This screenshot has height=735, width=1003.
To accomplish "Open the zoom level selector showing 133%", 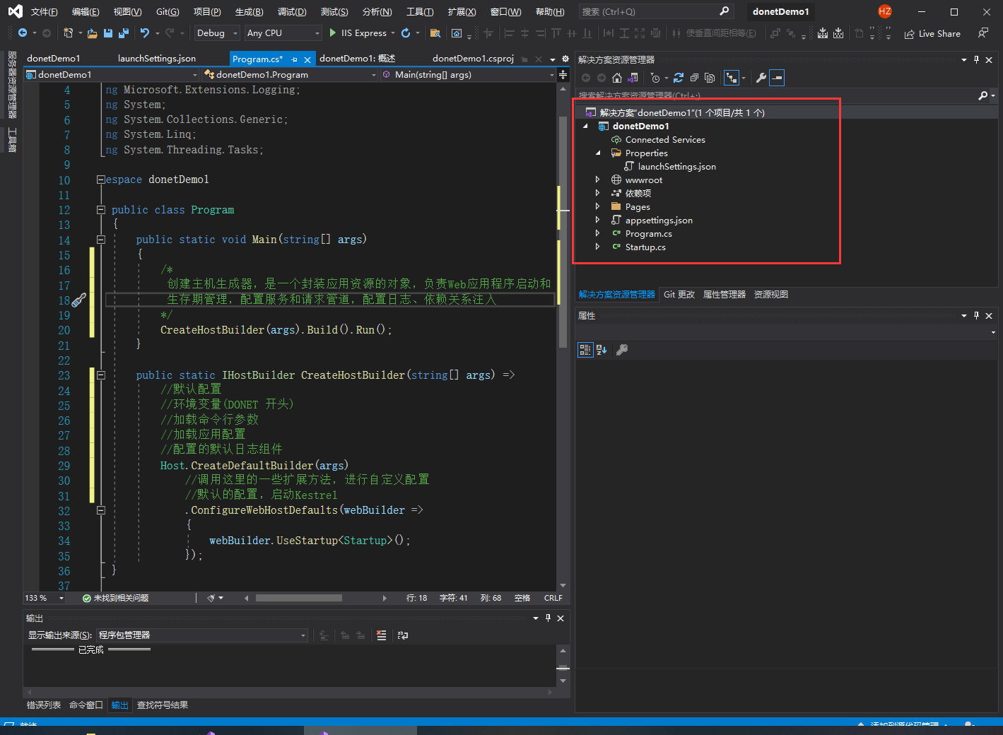I will coord(44,597).
